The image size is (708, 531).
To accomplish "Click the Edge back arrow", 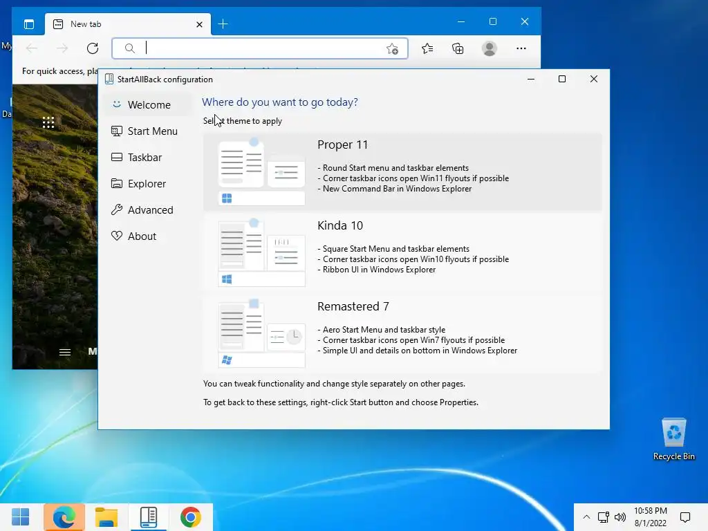I will (x=32, y=48).
